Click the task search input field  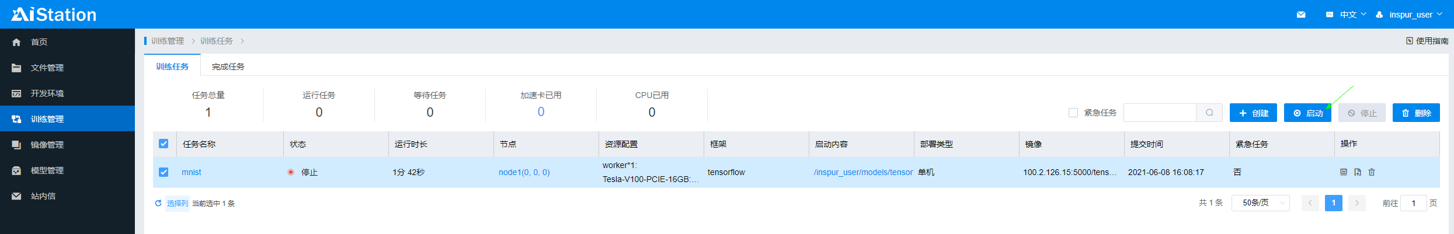coord(1160,113)
